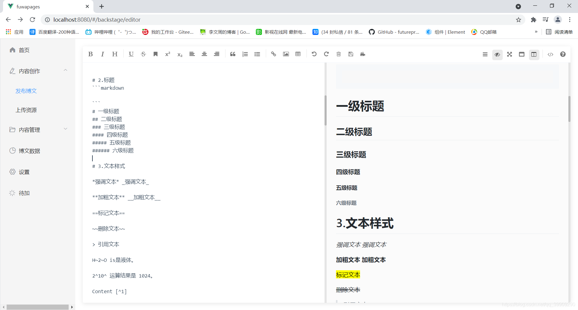Screen dimensions: 578x310
Task: Insert an unordered list
Action: 257,54
